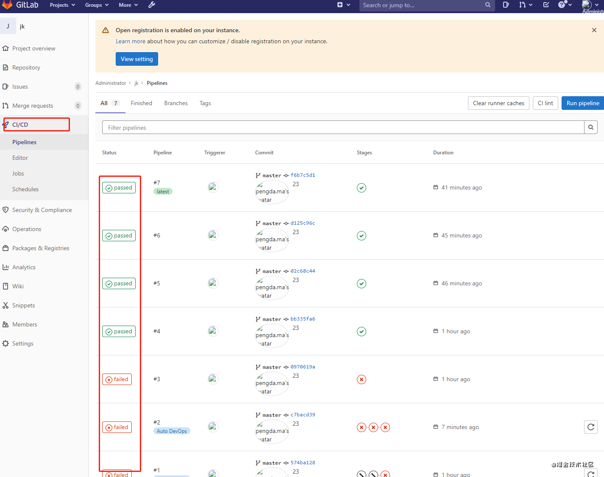Expand the Groups dropdown menu

(x=97, y=5)
